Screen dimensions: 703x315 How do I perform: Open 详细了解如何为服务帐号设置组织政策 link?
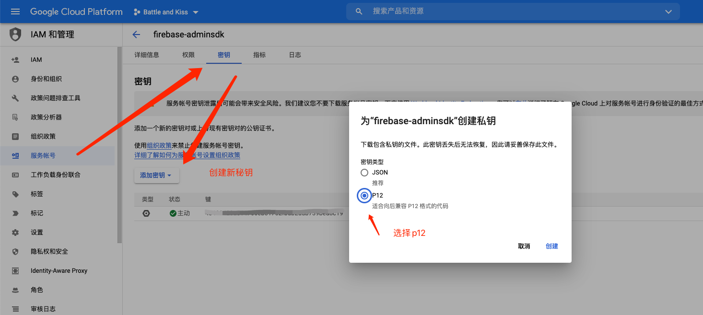click(187, 155)
